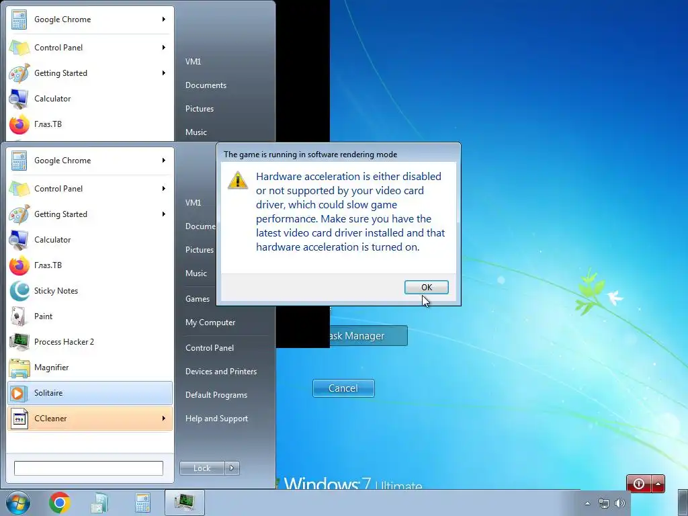
Task: Click 'Pictures' in the upper duplicate menu
Action: [x=199, y=109]
